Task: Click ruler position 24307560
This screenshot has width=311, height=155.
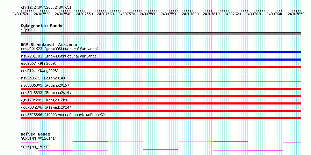Action: pos(105,14)
